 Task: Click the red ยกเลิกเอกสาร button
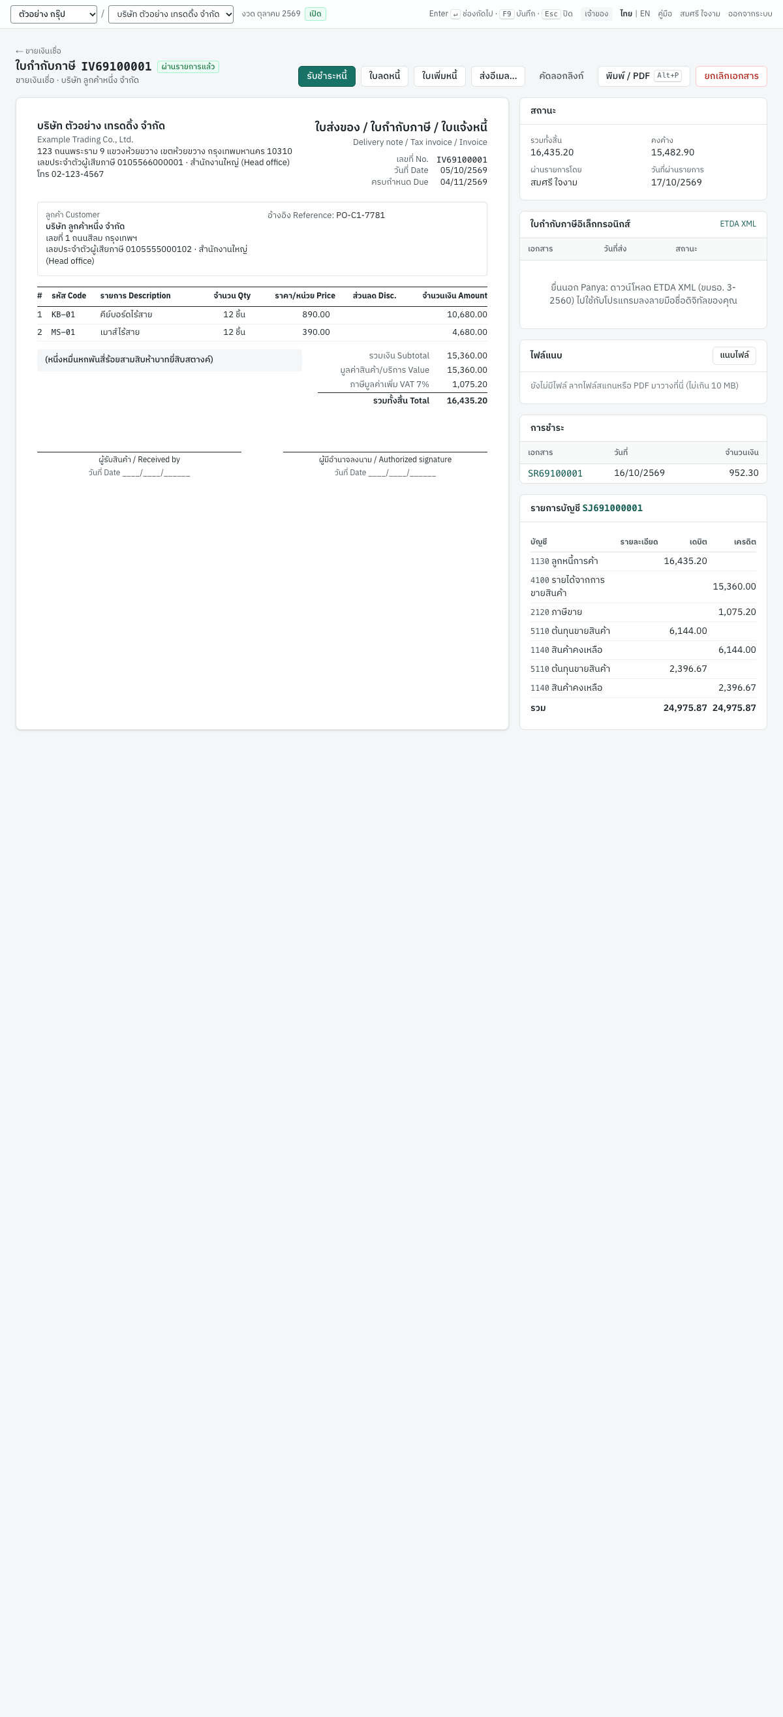(731, 76)
